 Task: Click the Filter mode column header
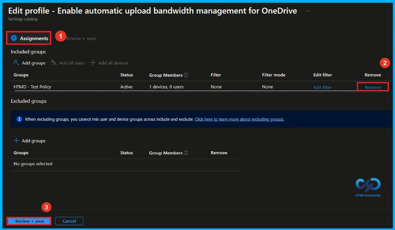click(x=274, y=75)
